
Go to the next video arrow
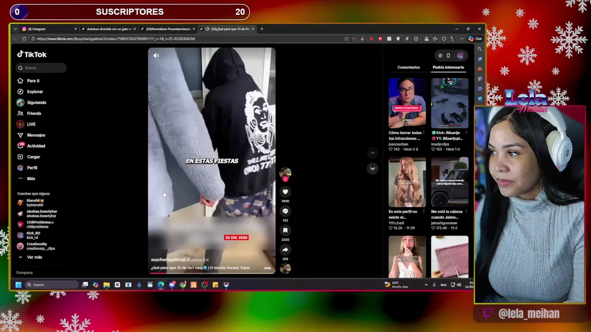(373, 169)
